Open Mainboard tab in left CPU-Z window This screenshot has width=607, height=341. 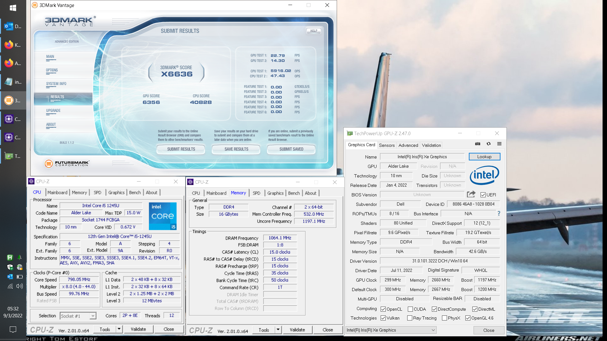(x=57, y=192)
